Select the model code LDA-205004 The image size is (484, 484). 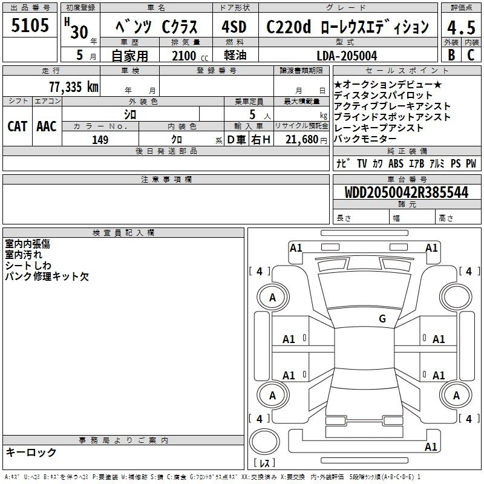[347, 56]
